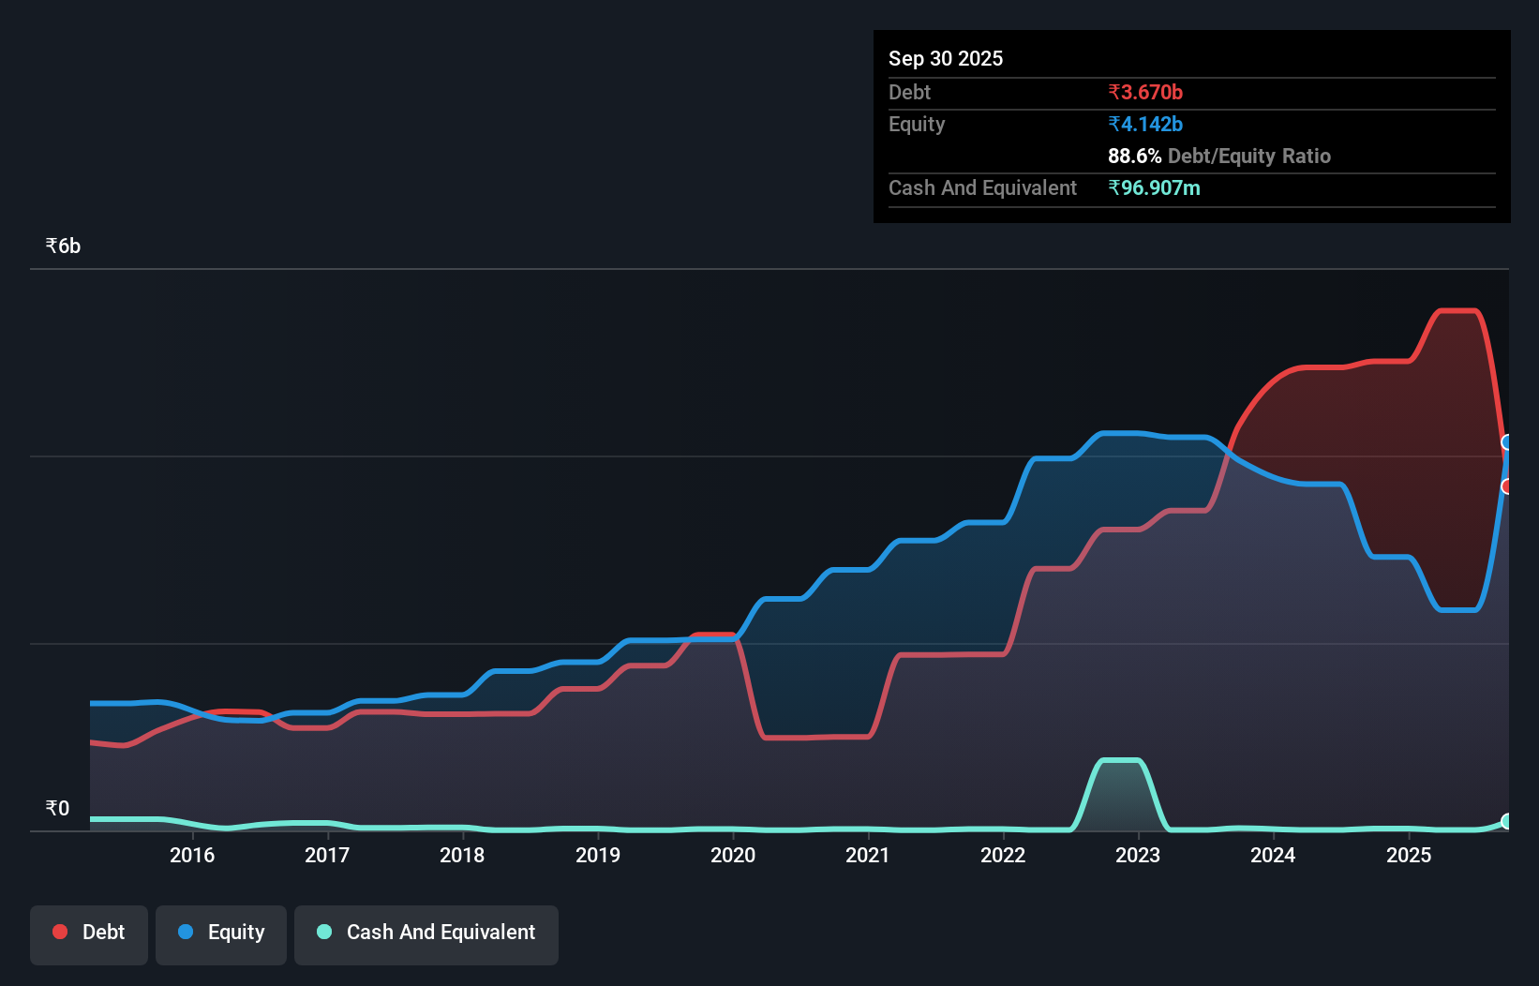The width and height of the screenshot is (1539, 986).
Task: Toggle Cash And Equivalent series visibility
Action: 426,934
